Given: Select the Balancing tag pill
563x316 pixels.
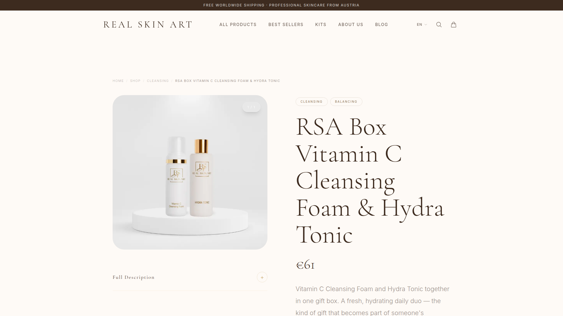Looking at the screenshot, I should [x=346, y=102].
